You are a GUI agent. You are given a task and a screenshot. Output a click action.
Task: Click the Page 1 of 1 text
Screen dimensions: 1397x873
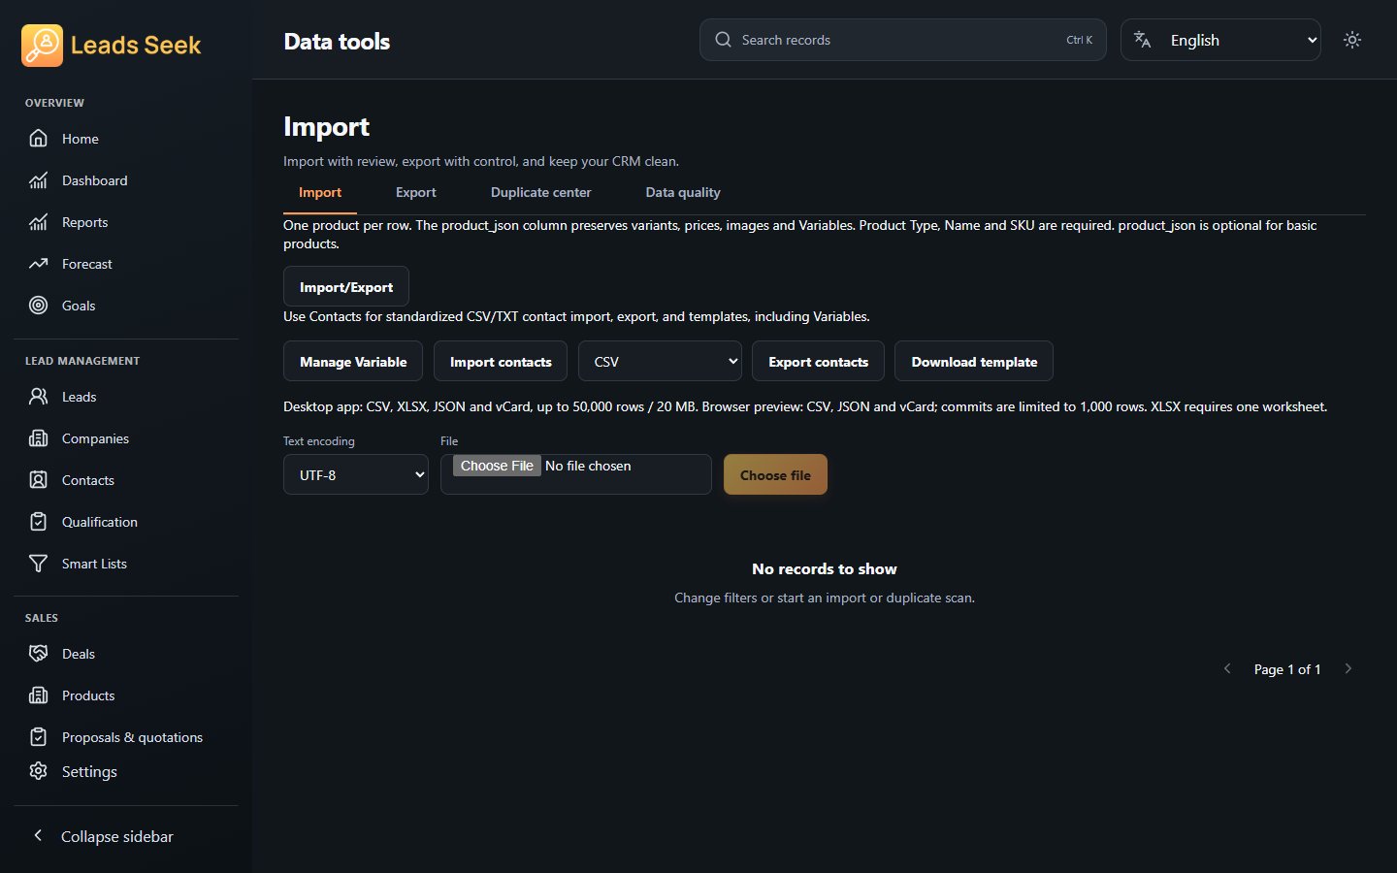(1287, 669)
